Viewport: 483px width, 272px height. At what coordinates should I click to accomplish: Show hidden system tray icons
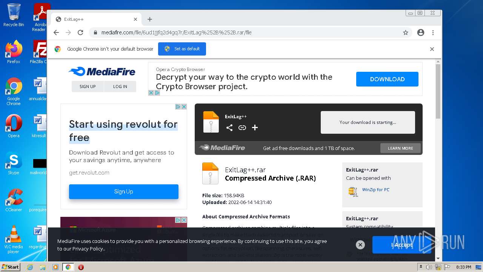tap(421, 267)
